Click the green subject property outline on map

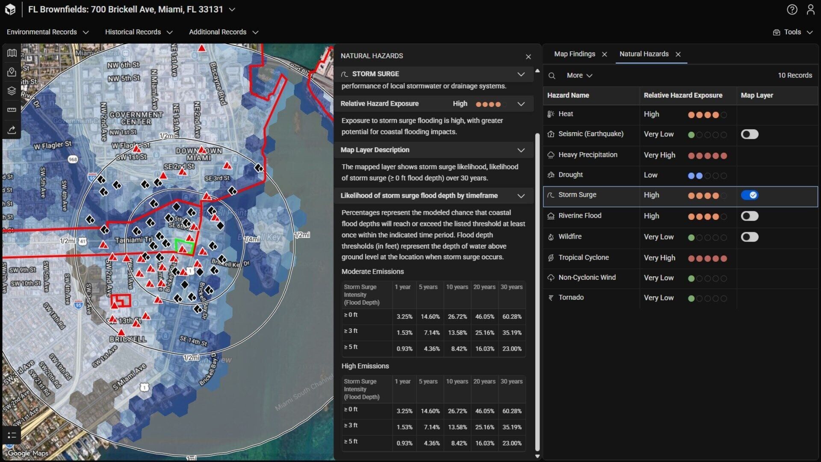184,246
